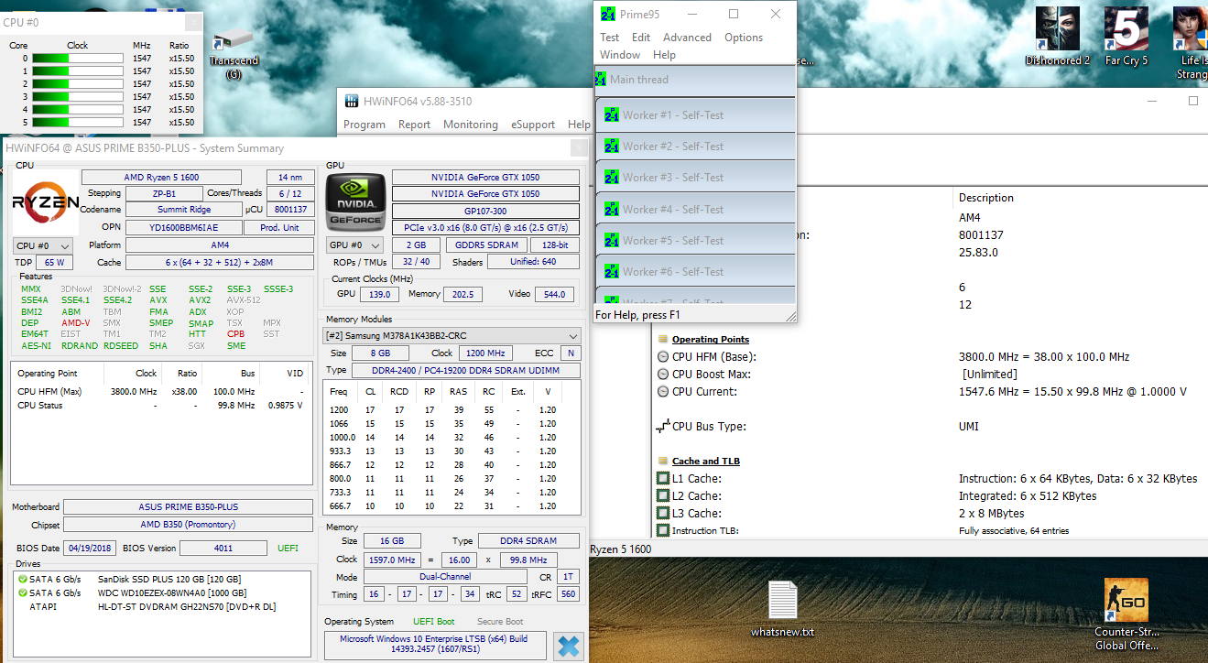
Task: Expand the Memory Modules Samsung dropdown
Action: (x=452, y=336)
